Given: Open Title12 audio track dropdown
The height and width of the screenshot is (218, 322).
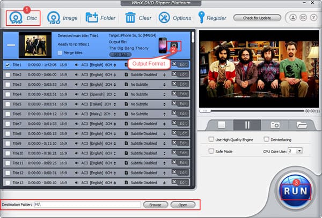Looking at the screenshot, I should (115, 173).
